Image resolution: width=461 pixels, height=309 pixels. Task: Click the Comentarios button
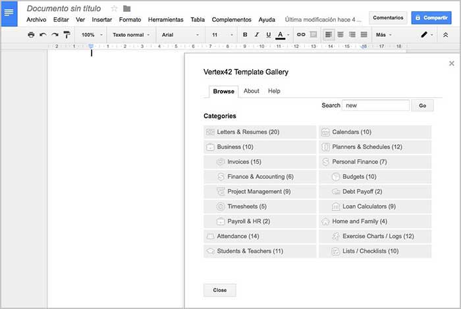click(388, 18)
